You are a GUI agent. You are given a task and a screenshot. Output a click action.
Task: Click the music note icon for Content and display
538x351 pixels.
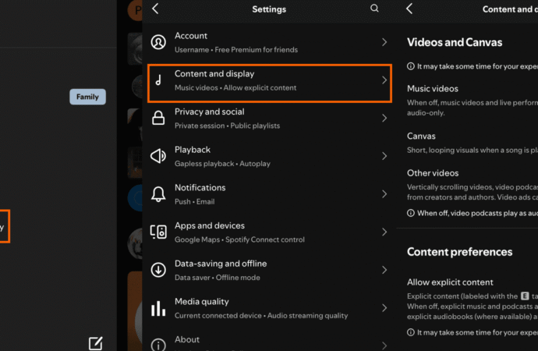[x=158, y=80]
